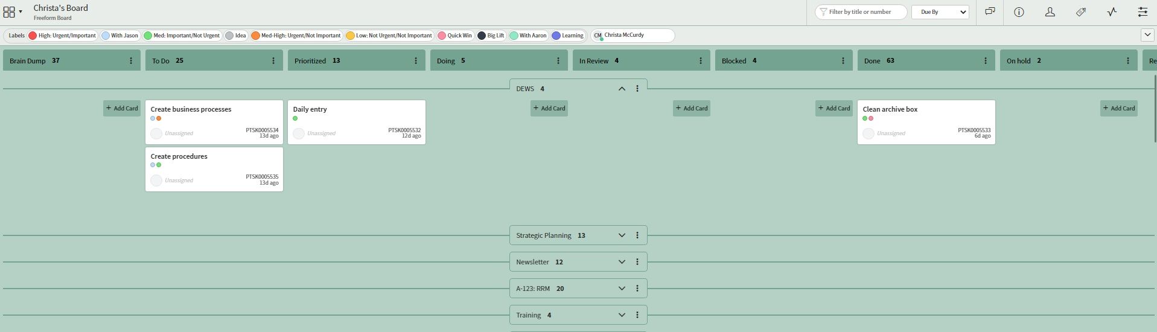Click the board info icon
Image resolution: width=1157 pixels, height=332 pixels.
coord(1019,12)
